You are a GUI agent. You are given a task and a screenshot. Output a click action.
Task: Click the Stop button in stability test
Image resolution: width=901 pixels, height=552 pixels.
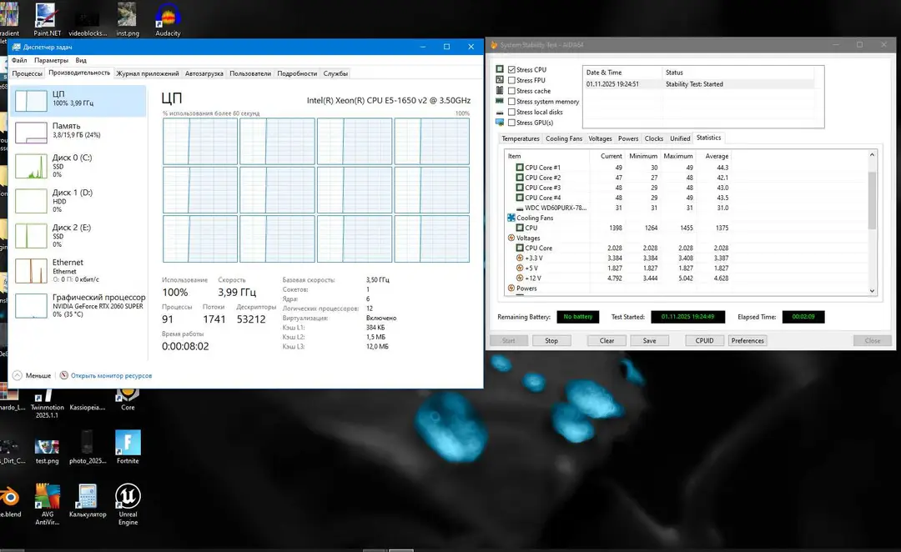[x=551, y=340]
